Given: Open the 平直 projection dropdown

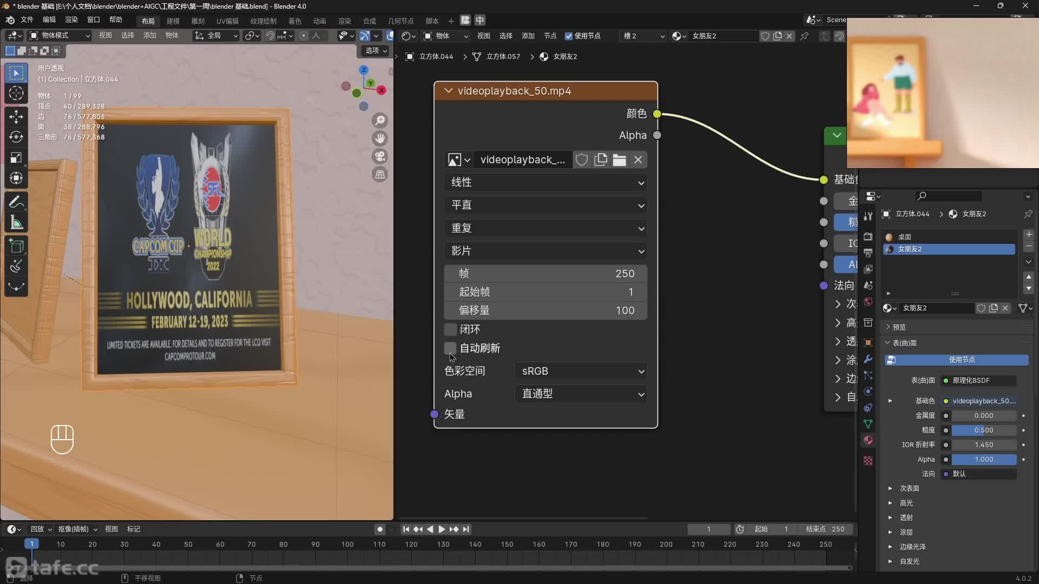Looking at the screenshot, I should point(546,205).
